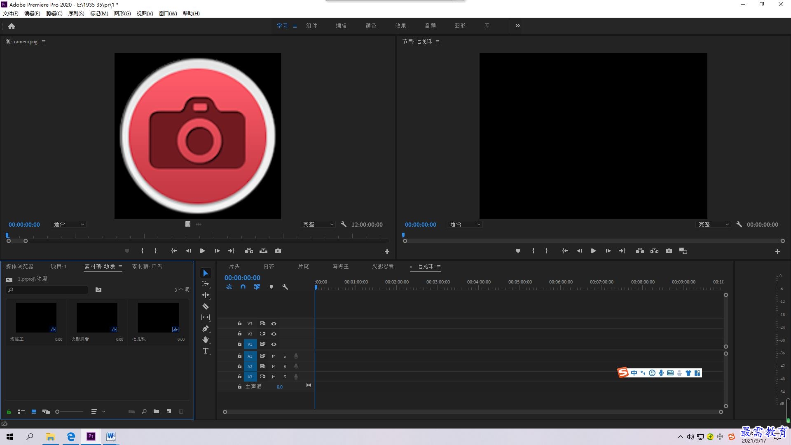Click Overwrite button in Source monitor
The image size is (791, 445).
[x=264, y=251]
